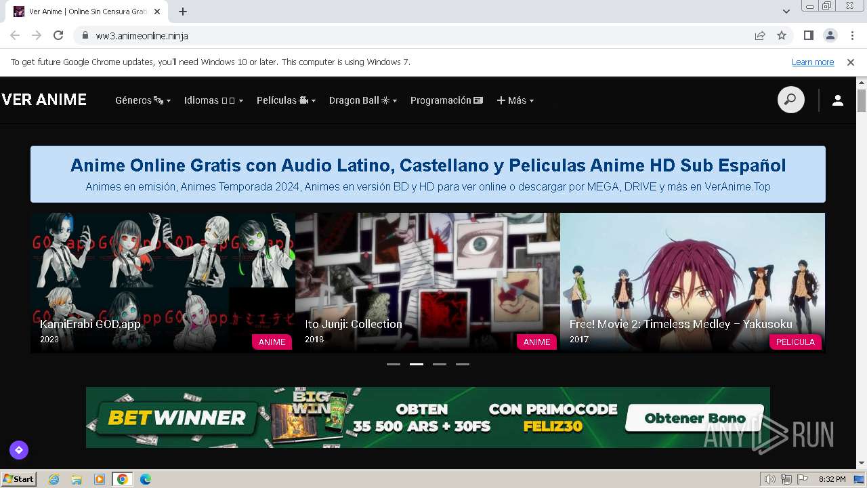Launch Internet Explorer from the taskbar
867x488 pixels.
click(x=54, y=479)
